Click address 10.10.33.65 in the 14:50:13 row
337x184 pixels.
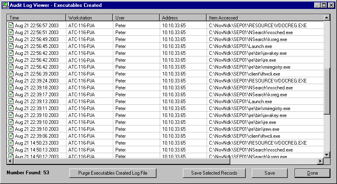(174, 150)
